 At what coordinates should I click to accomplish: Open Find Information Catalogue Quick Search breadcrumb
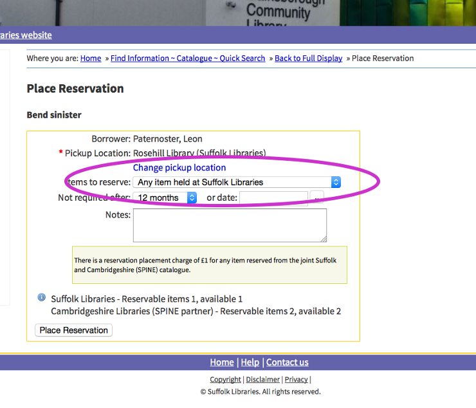(188, 59)
